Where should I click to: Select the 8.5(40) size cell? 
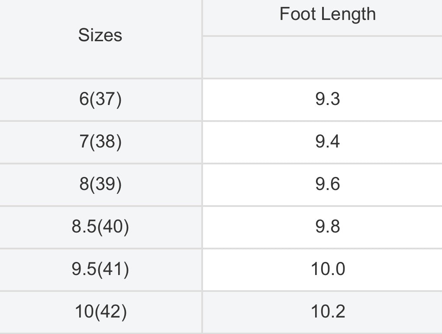(100, 227)
